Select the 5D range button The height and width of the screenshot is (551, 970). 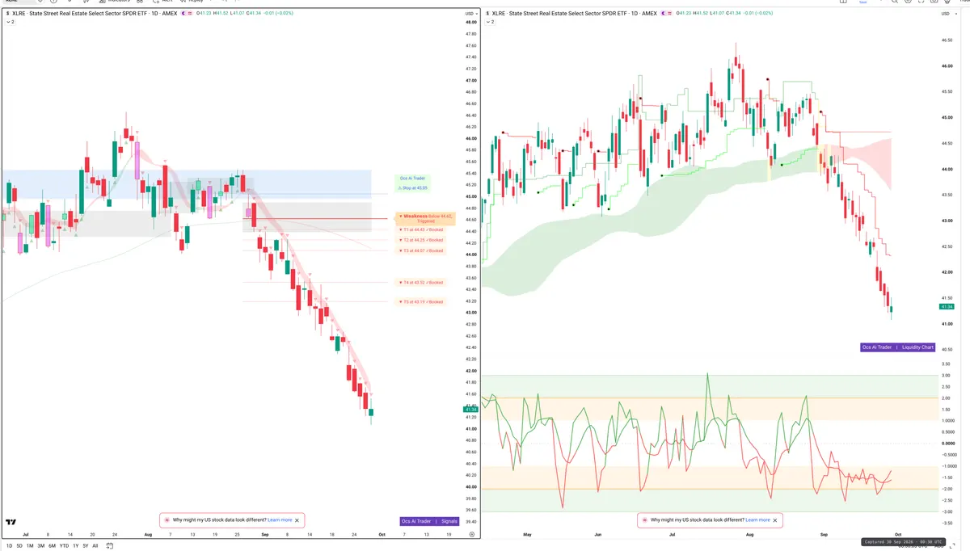19,546
